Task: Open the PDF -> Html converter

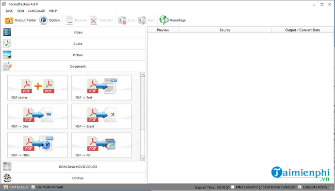Action: [38, 145]
